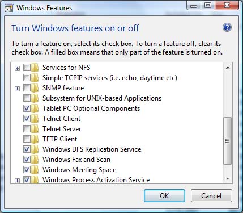This screenshot has width=243, height=213.
Task: Select 'Windows Meeting Space' text
Action: tap(79, 170)
